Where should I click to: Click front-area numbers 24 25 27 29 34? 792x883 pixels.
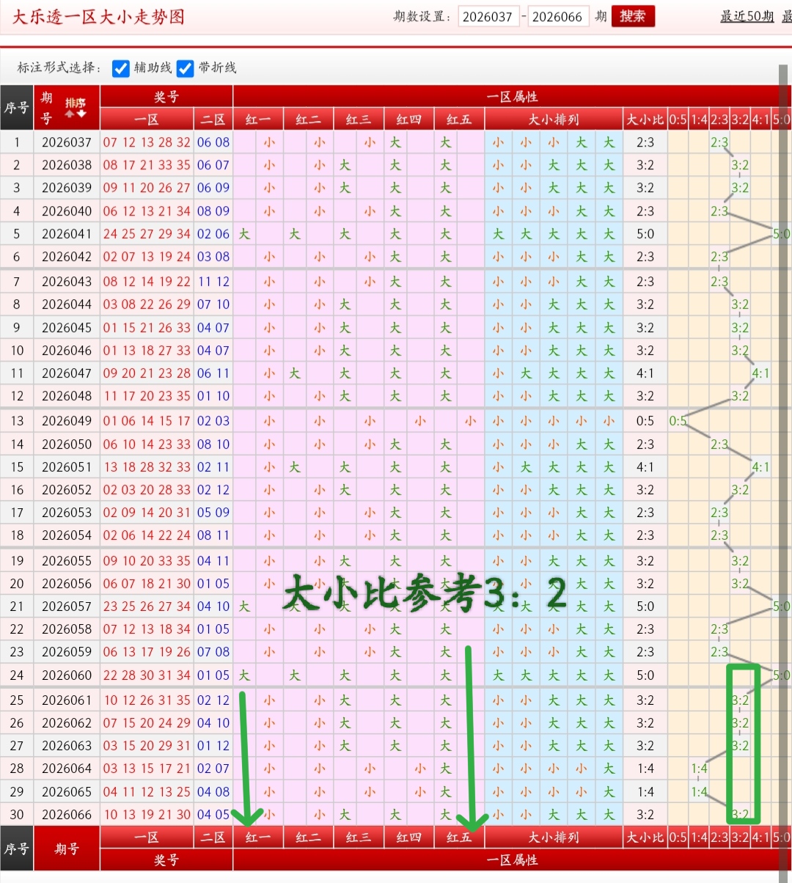coord(147,234)
